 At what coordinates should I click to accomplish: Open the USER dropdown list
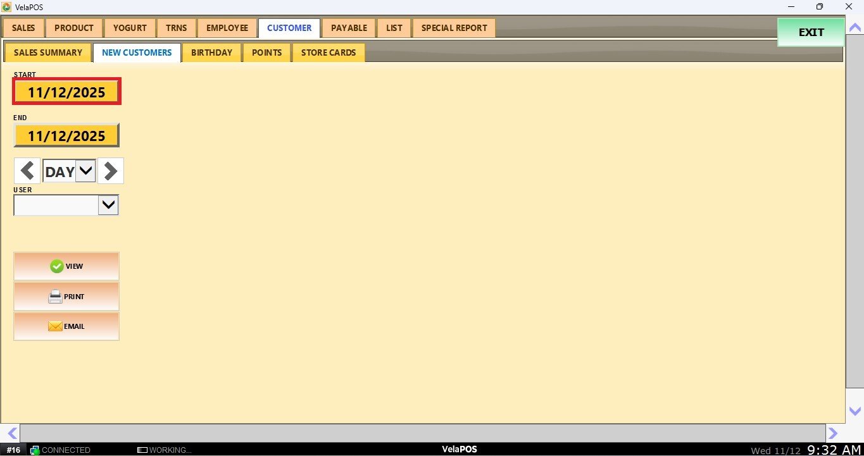point(108,205)
